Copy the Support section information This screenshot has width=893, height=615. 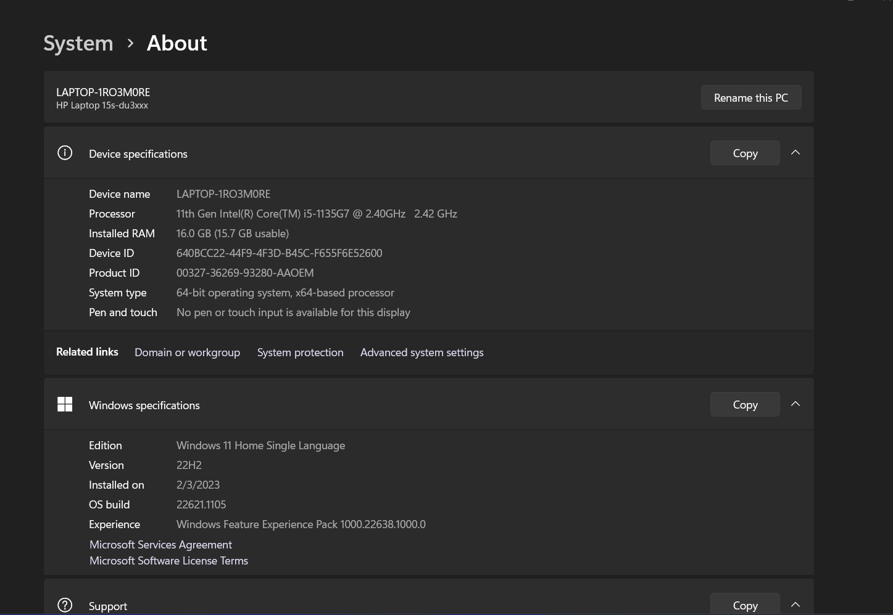coord(744,605)
